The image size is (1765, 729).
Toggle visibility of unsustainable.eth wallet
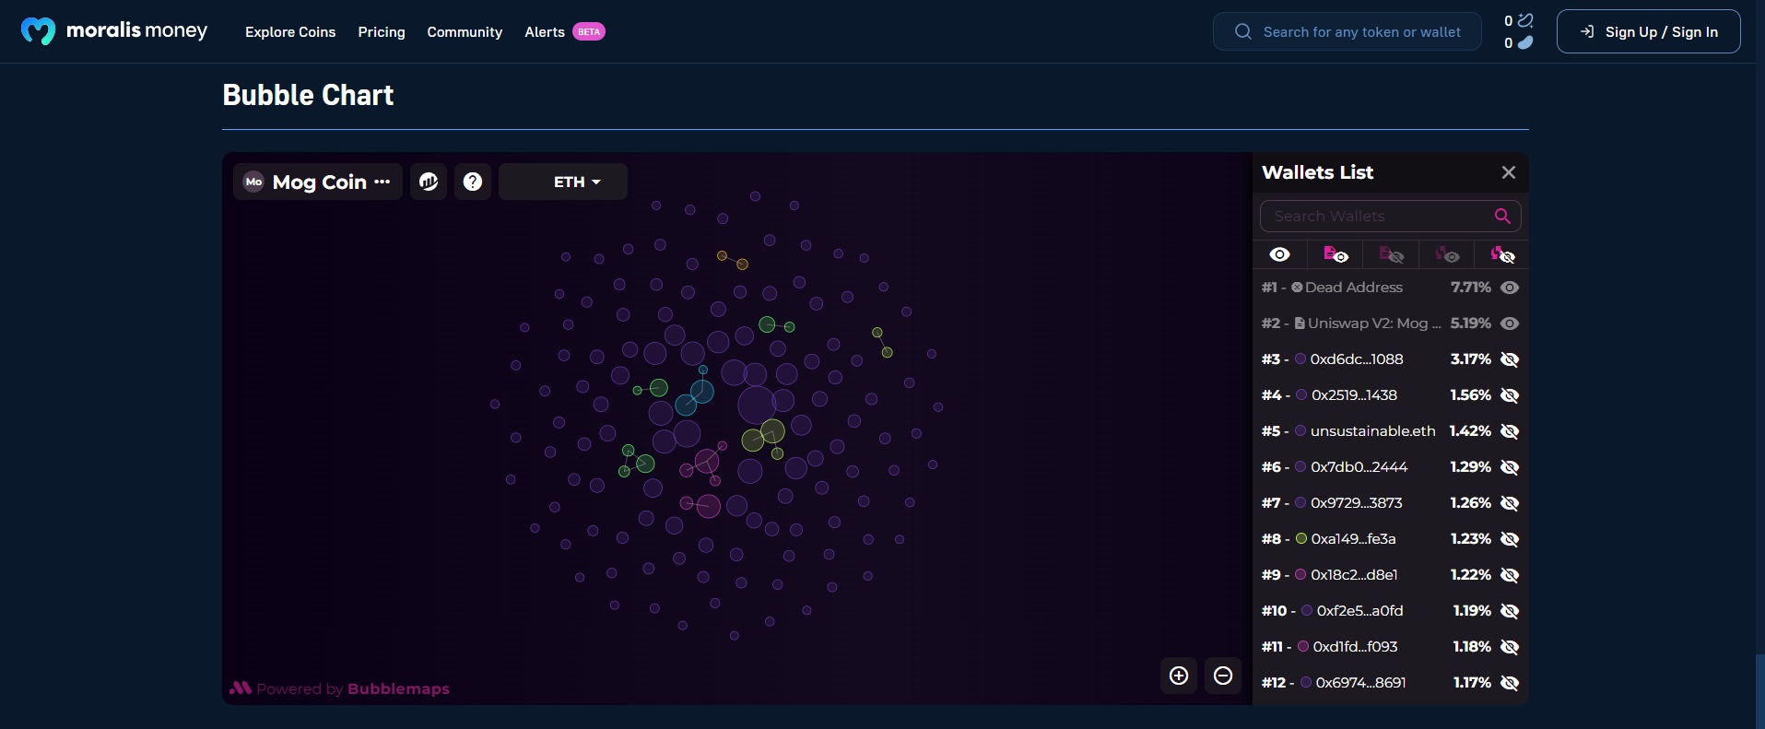click(1510, 431)
